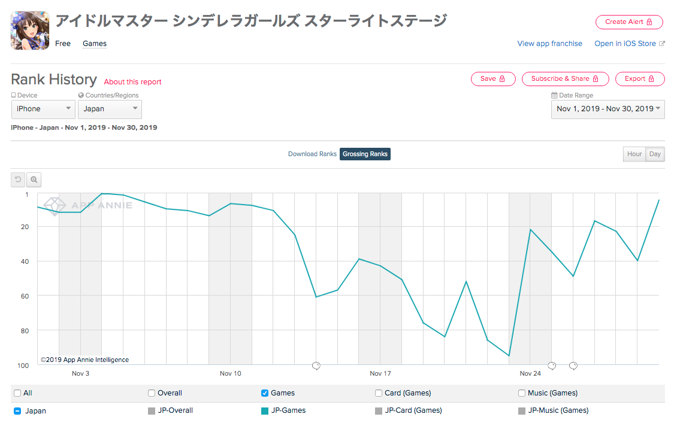Open the Date Range dropdown
The height and width of the screenshot is (426, 674).
point(608,109)
